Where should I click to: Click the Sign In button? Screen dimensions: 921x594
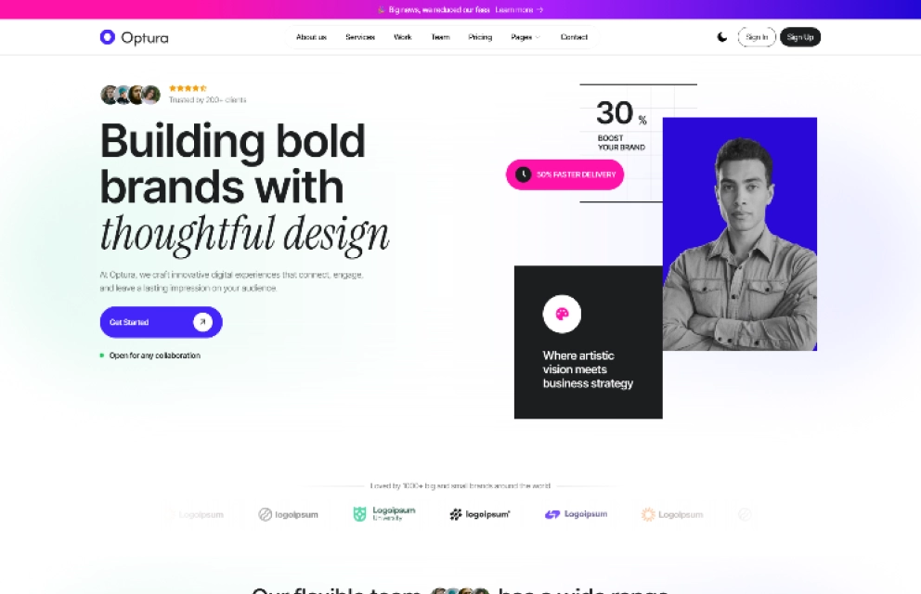(x=757, y=37)
